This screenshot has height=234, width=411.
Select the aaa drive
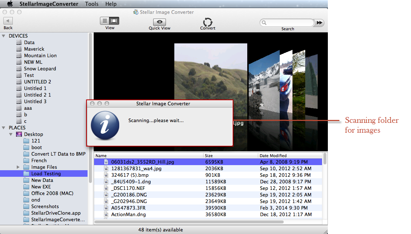click(x=28, y=108)
